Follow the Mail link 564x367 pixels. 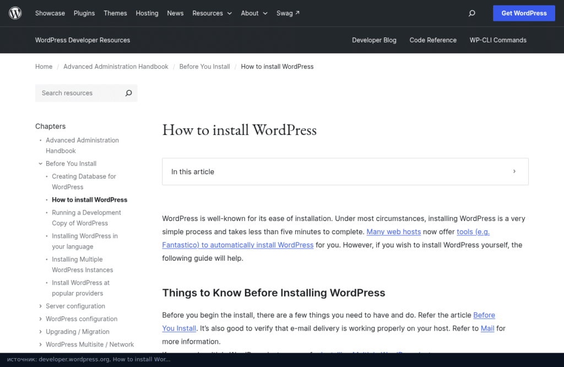point(487,328)
